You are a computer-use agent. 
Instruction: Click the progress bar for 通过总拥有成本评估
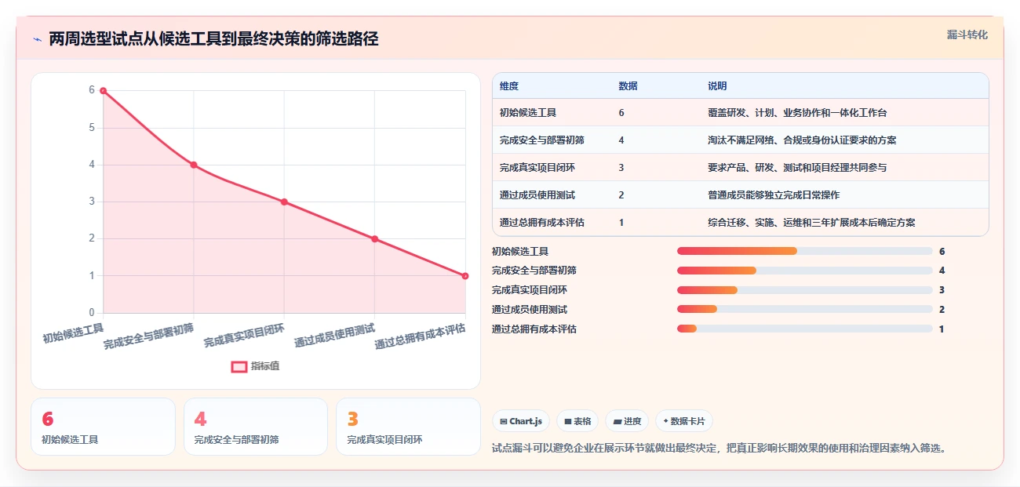point(805,329)
